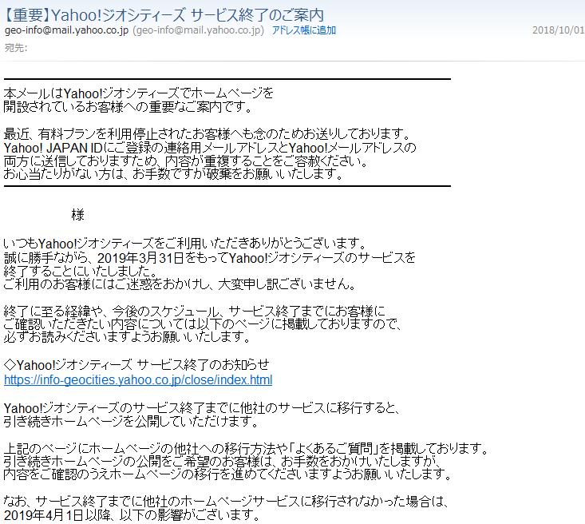Click the line starting いつもYahoo!ジオシティーズをご利用
585x524 pixels.
click(x=185, y=244)
